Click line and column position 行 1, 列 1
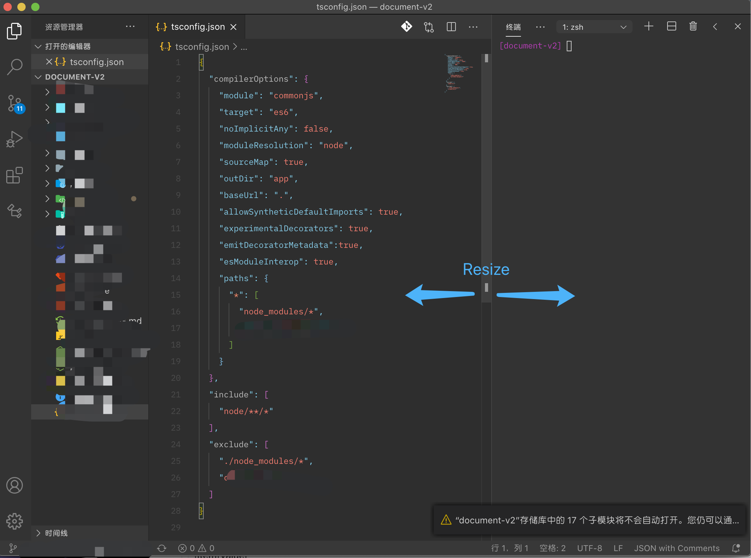Image resolution: width=751 pixels, height=558 pixels. pos(510,548)
